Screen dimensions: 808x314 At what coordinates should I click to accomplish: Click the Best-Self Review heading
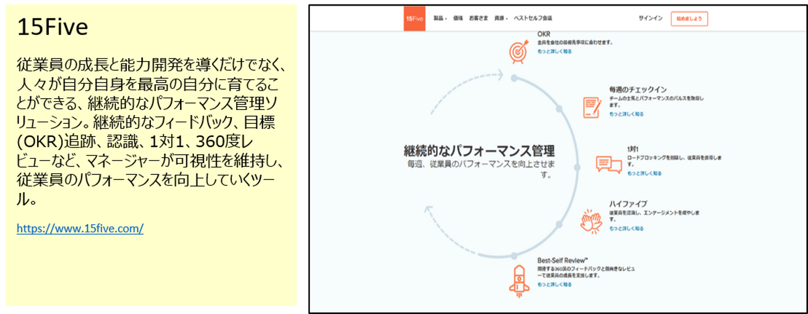coord(562,261)
